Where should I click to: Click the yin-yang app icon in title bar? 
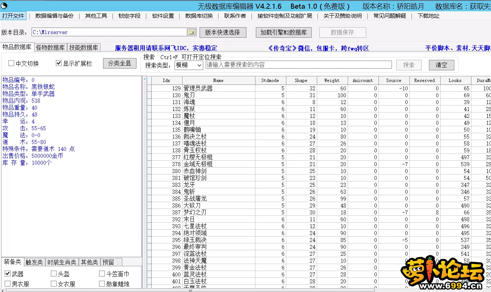tap(4, 5)
